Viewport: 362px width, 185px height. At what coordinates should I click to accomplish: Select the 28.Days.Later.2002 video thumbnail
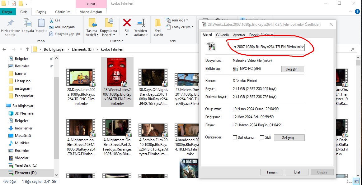click(81, 78)
